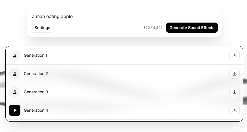Click the flask icon for Generation 1
This screenshot has height=132, width=247.
pos(15,55)
